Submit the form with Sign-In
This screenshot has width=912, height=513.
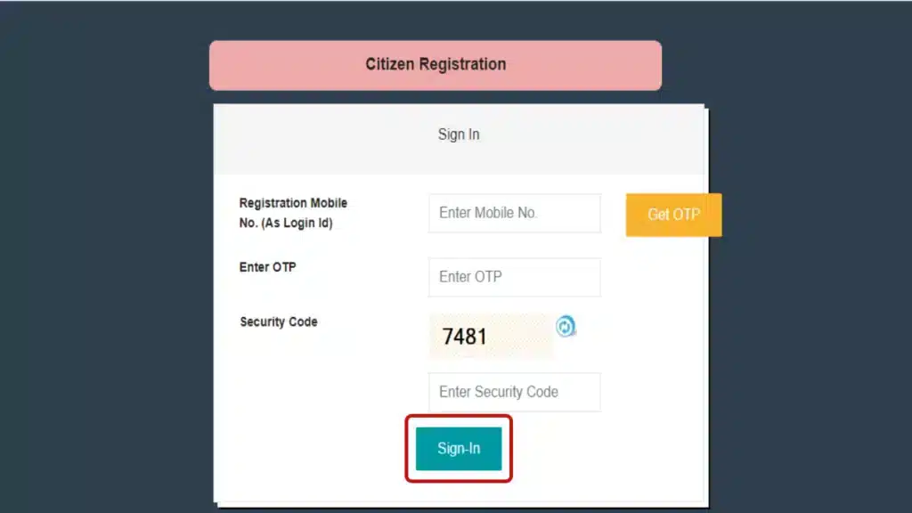click(x=459, y=449)
